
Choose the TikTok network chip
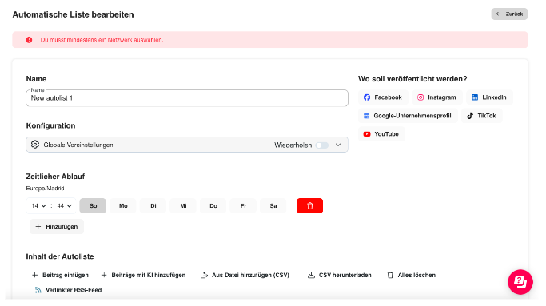(x=481, y=116)
